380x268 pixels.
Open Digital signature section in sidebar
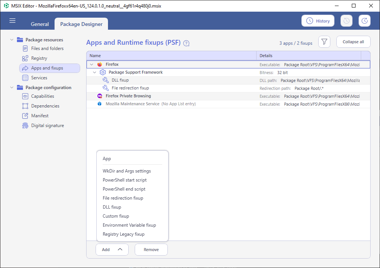[47, 126]
